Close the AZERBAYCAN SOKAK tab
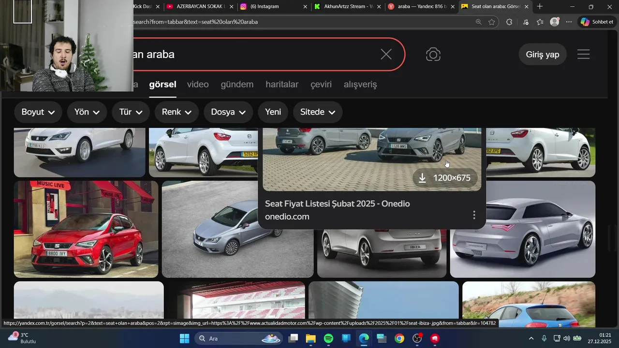Viewport: 619px width, 348px height. click(x=231, y=7)
